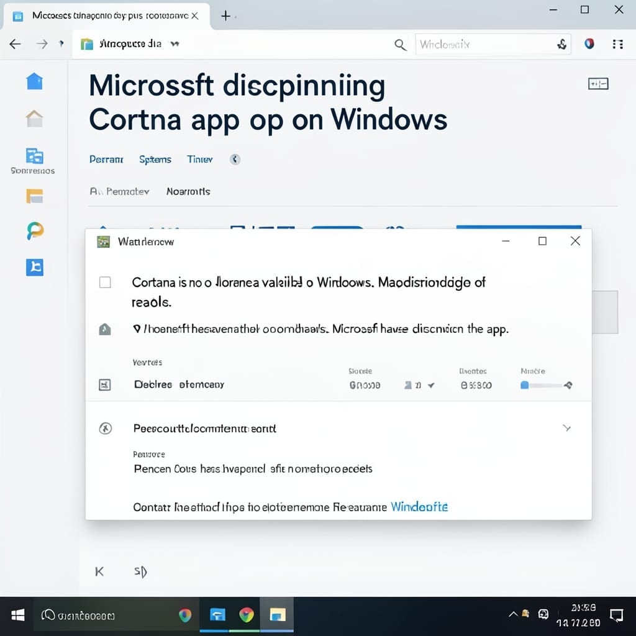Open the blue square sidebar app icon
Viewport: 636px width, 636px height.
(35, 267)
